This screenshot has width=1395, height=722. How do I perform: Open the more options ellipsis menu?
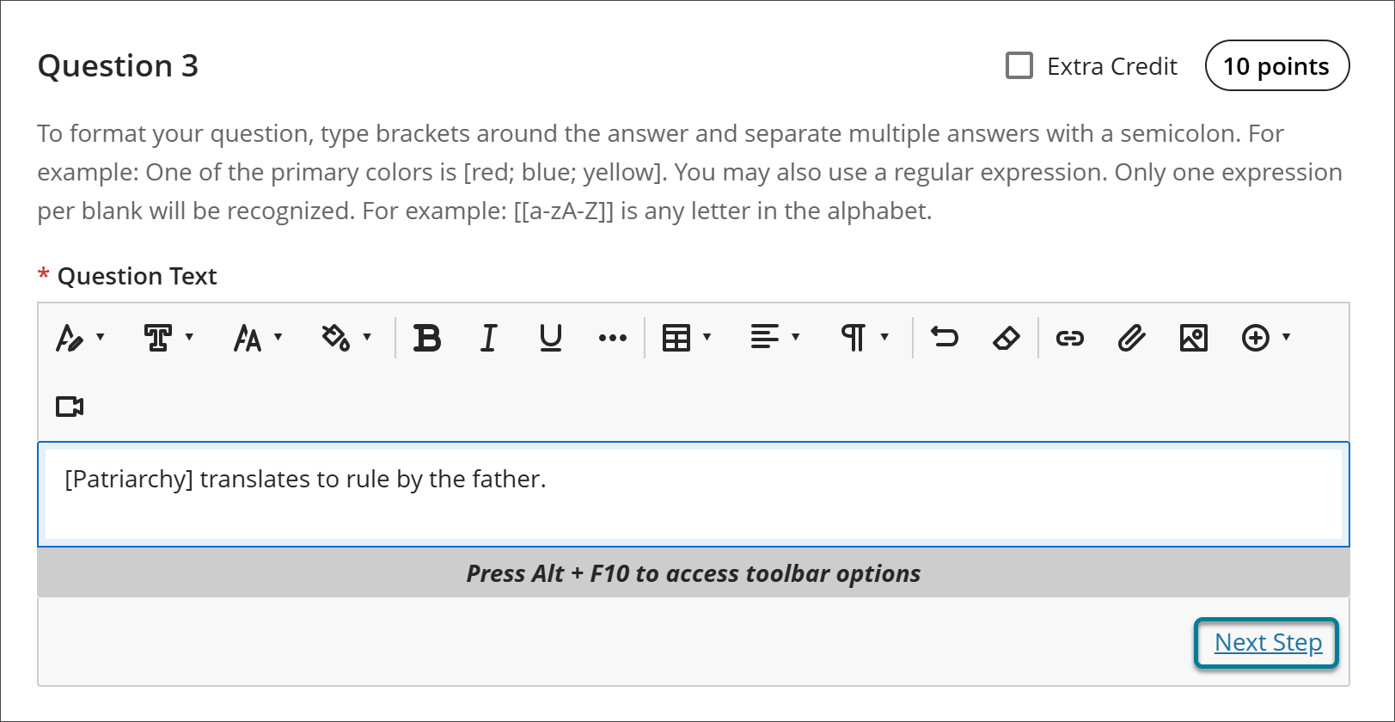pyautogui.click(x=613, y=338)
